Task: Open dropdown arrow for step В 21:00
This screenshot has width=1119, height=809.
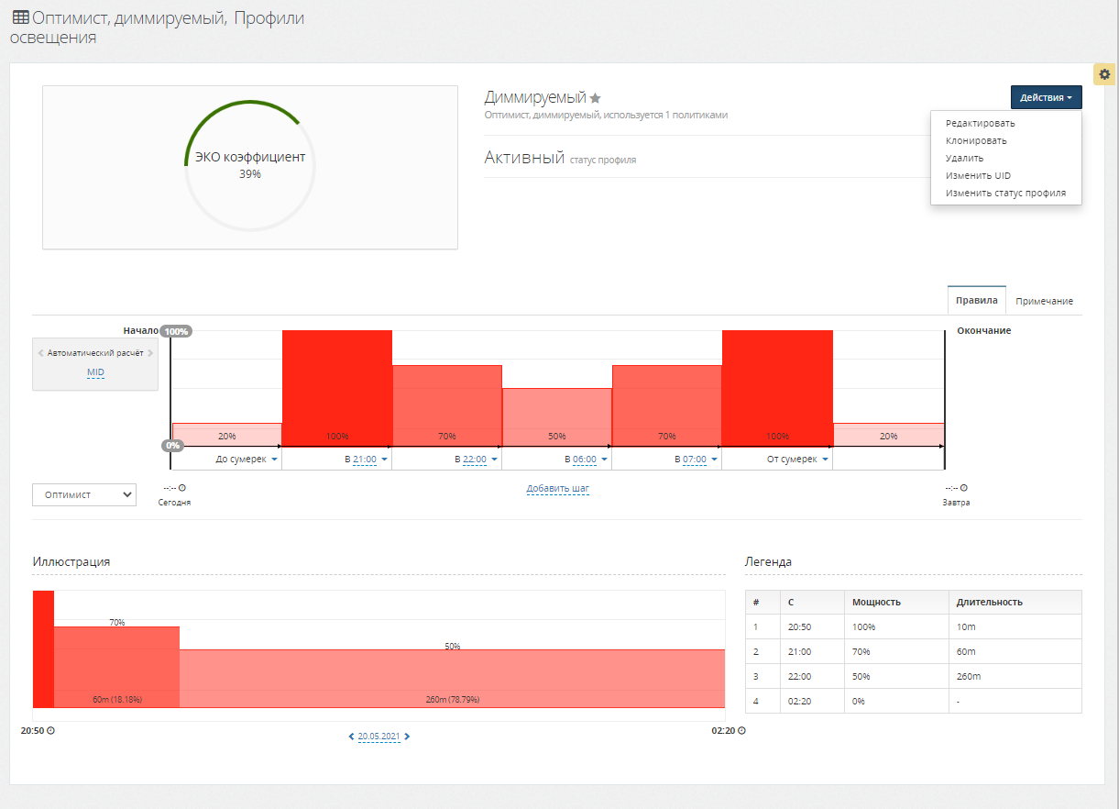Action: [x=385, y=460]
